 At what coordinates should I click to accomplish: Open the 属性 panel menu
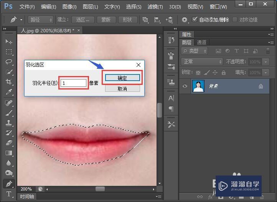point(271,34)
